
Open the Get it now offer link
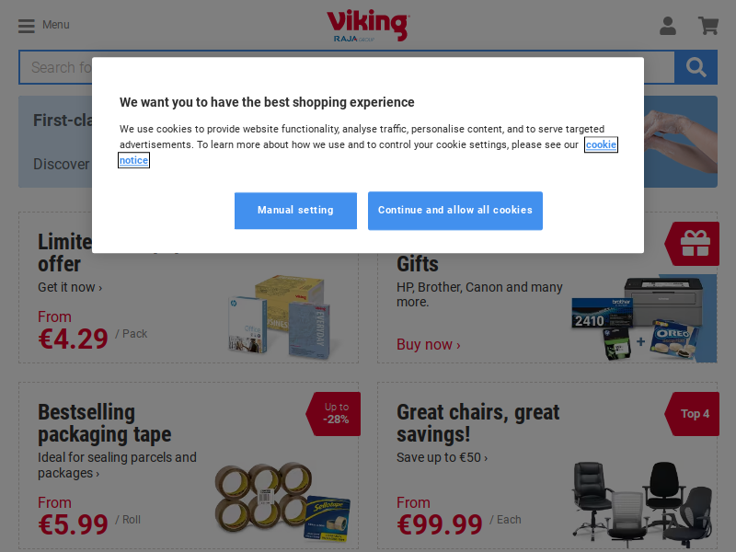70,287
